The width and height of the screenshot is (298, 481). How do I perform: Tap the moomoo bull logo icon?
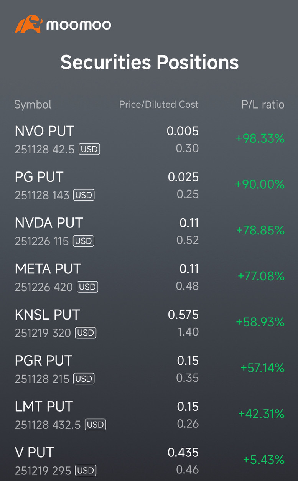click(28, 24)
